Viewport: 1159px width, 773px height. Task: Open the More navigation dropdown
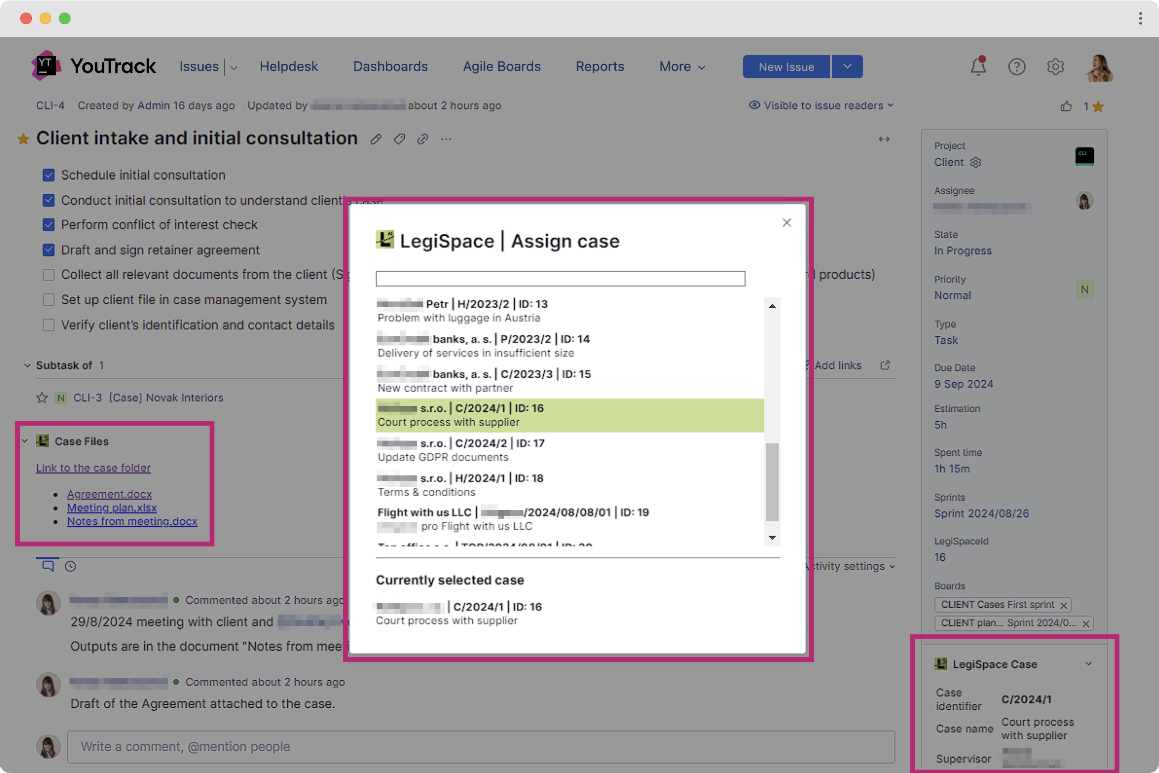point(682,67)
